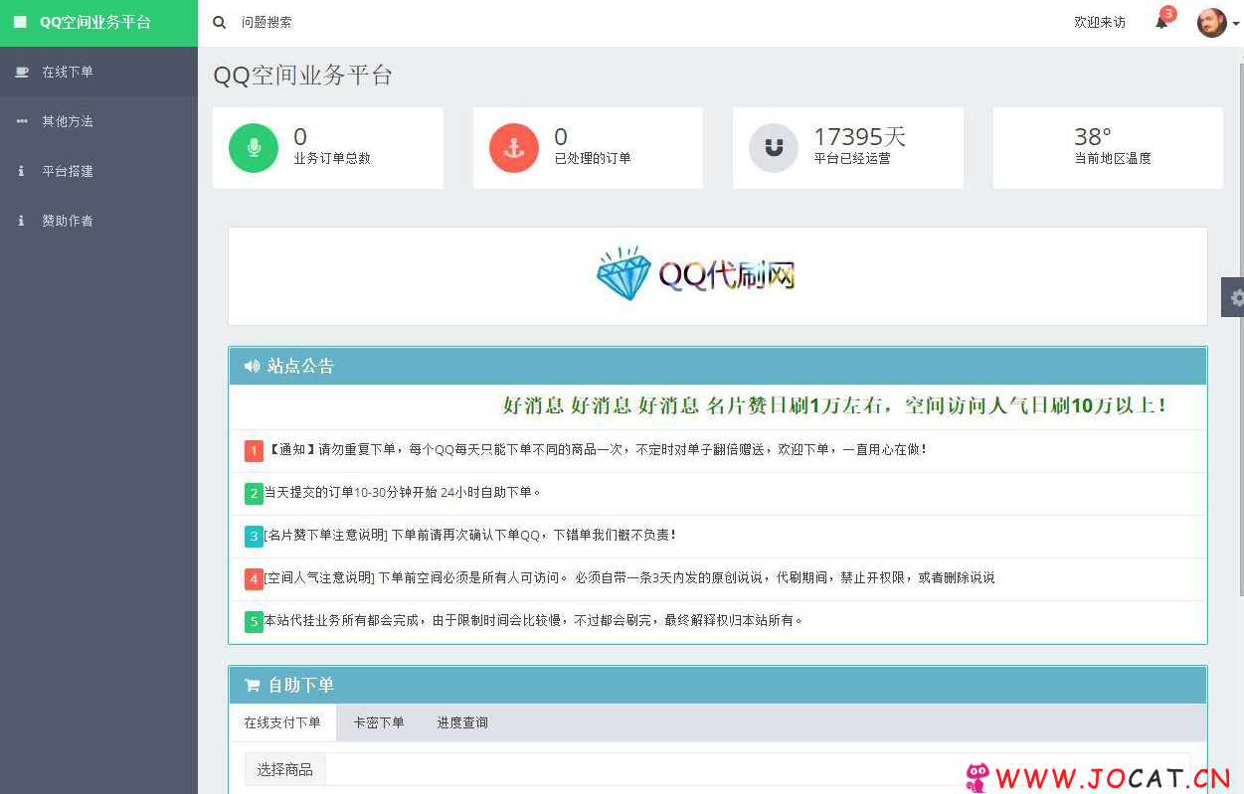Click the QQ代刷网 diamond logo banner

tap(696, 274)
